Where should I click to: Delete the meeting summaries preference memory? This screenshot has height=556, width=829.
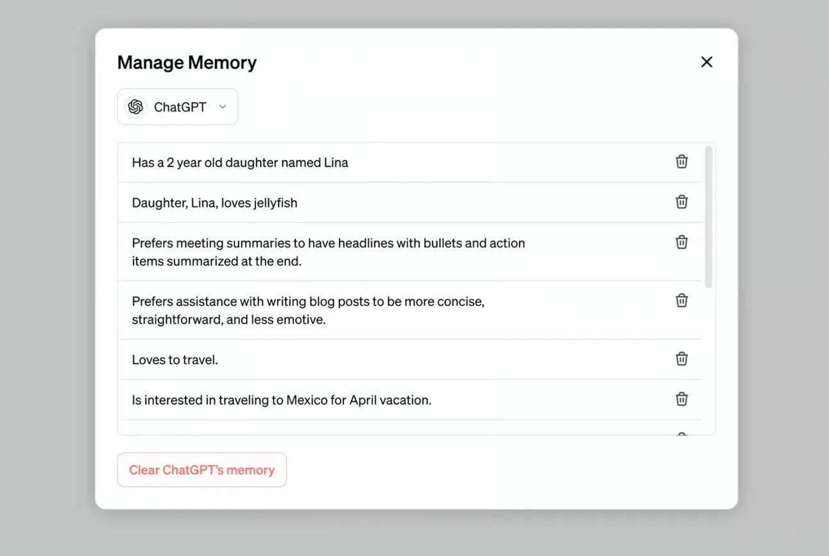tap(681, 242)
